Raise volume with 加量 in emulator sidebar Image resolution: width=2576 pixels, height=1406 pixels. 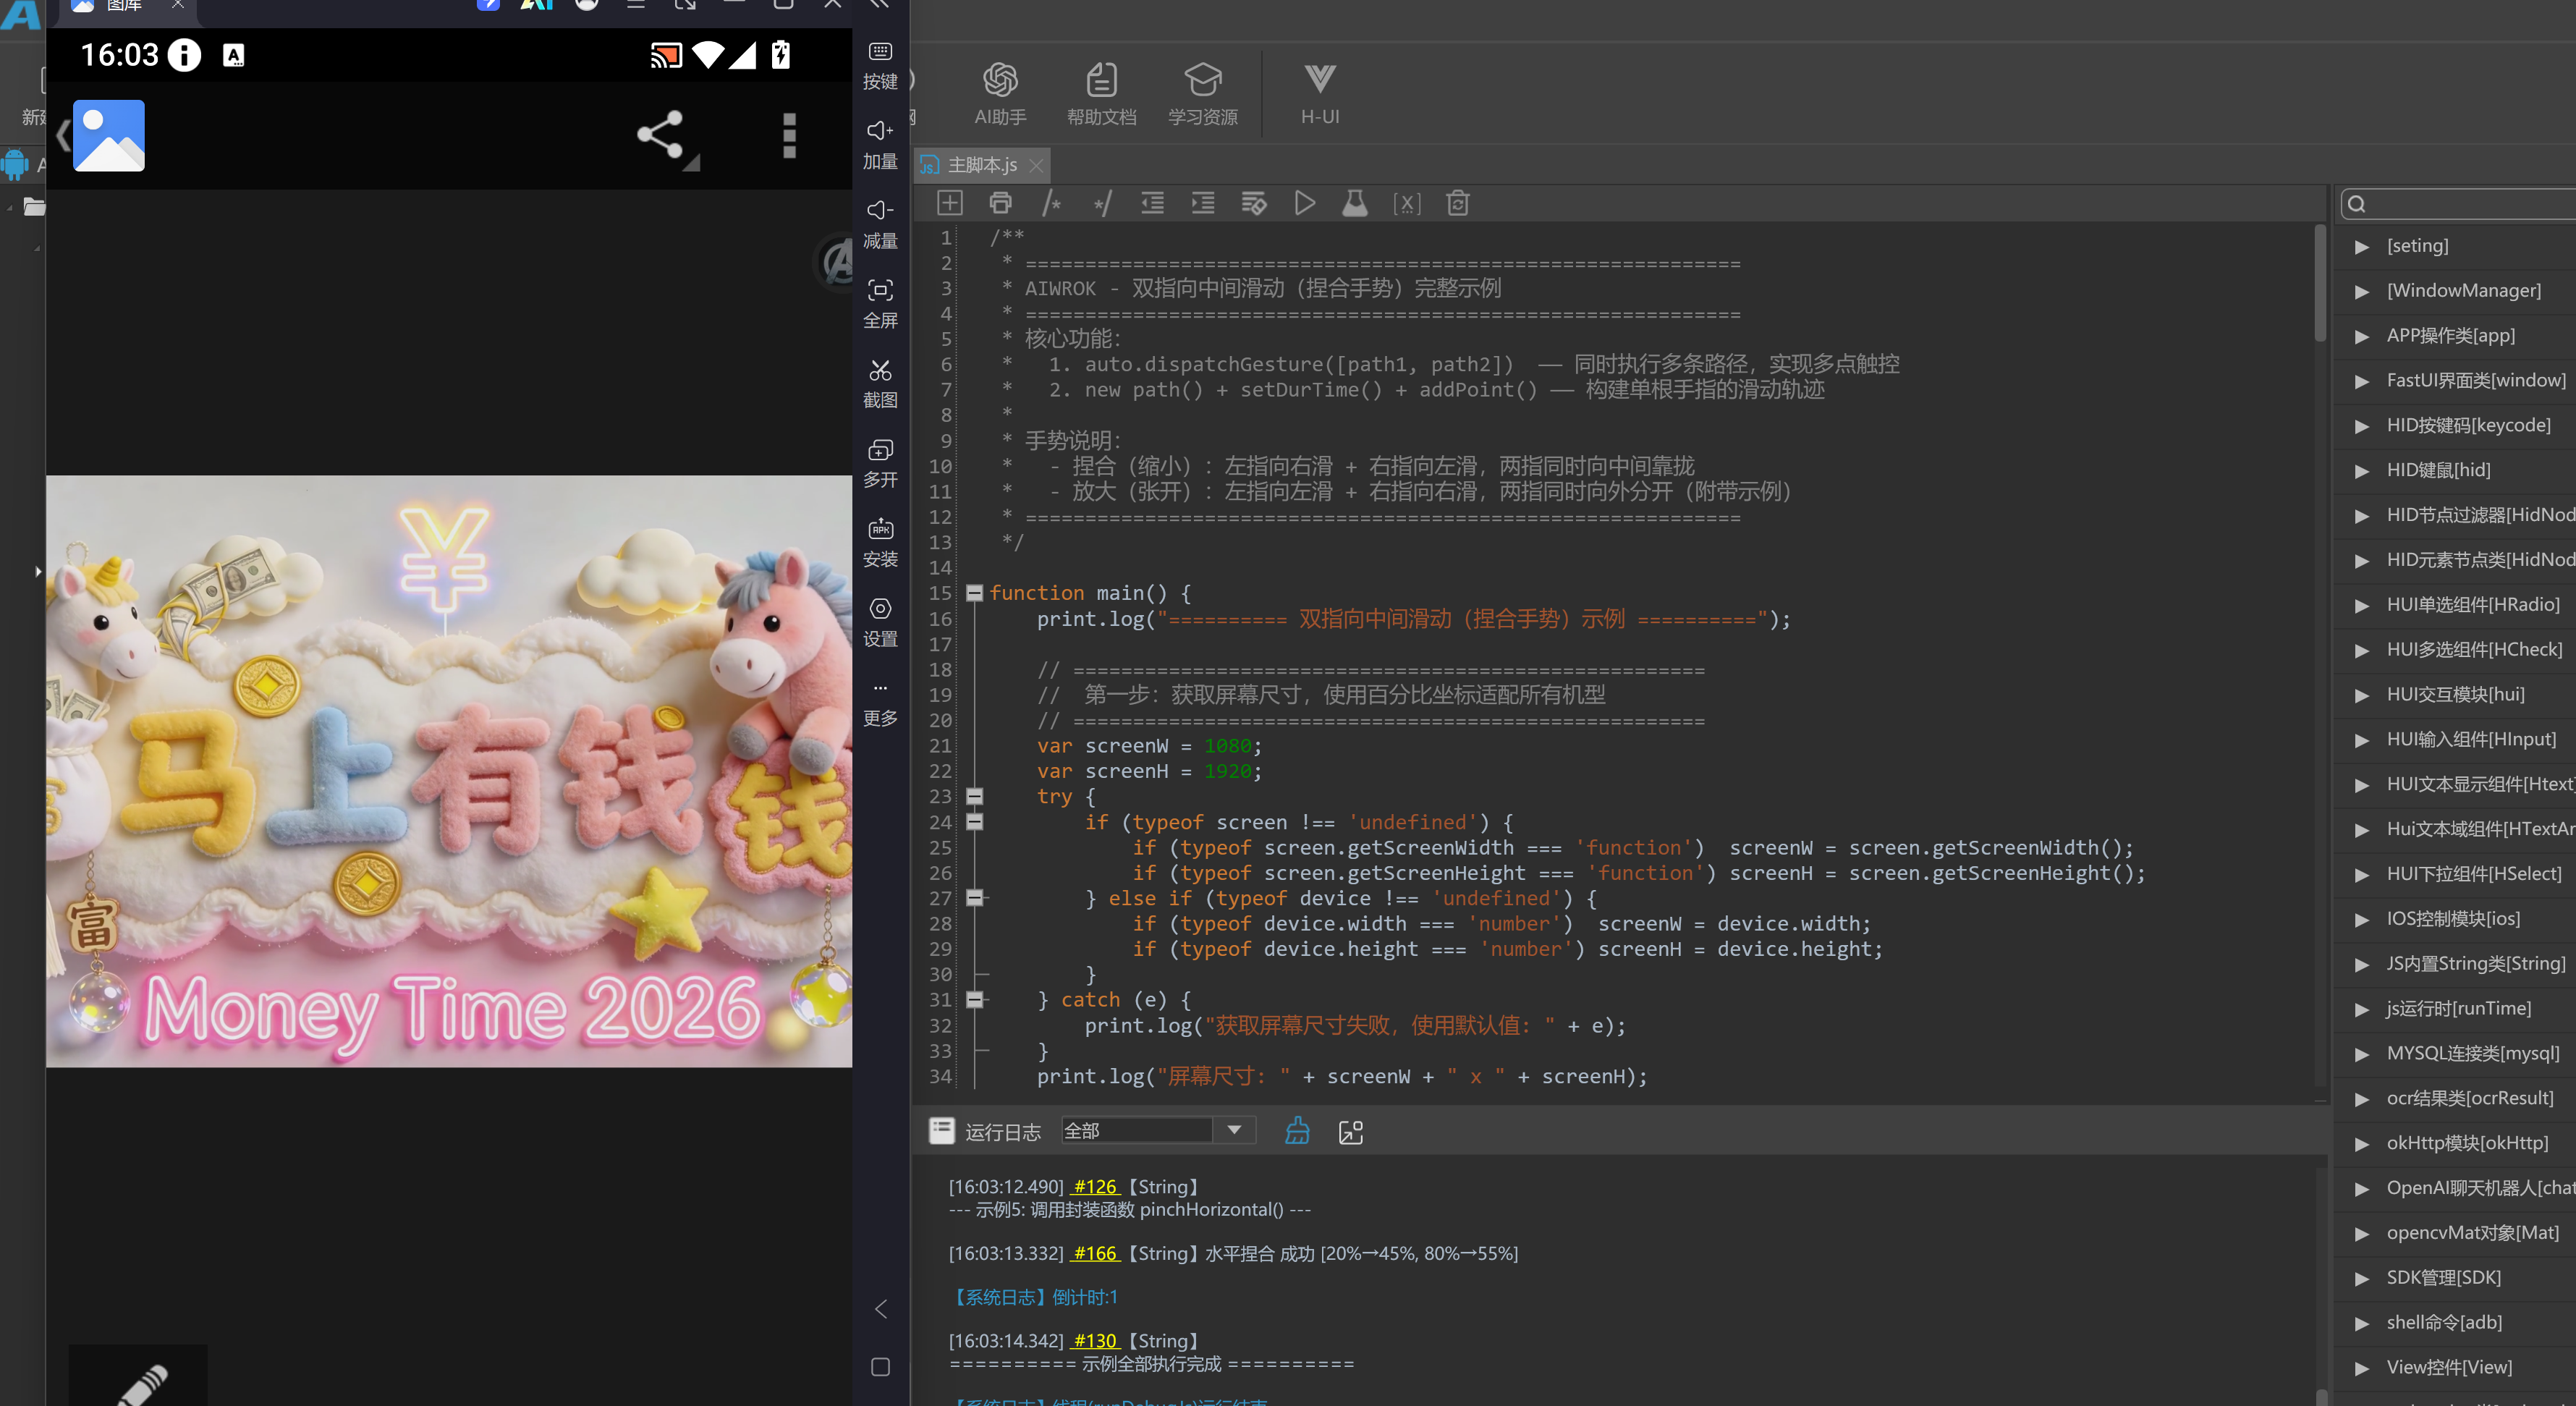pyautogui.click(x=880, y=145)
